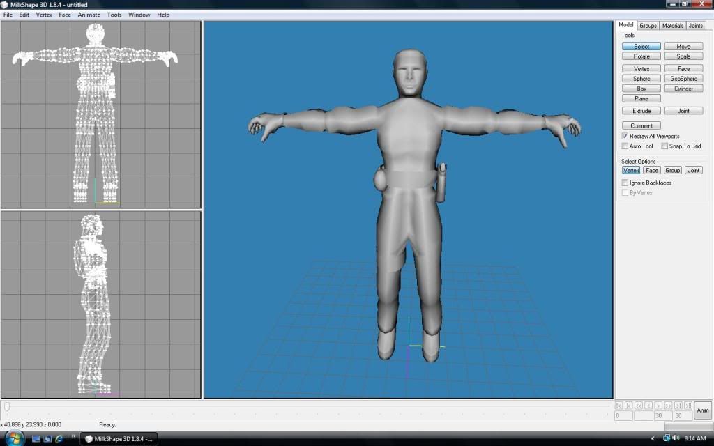Viewport: 714px width, 446px height.
Task: Step forward one frame
Action: pos(658,406)
